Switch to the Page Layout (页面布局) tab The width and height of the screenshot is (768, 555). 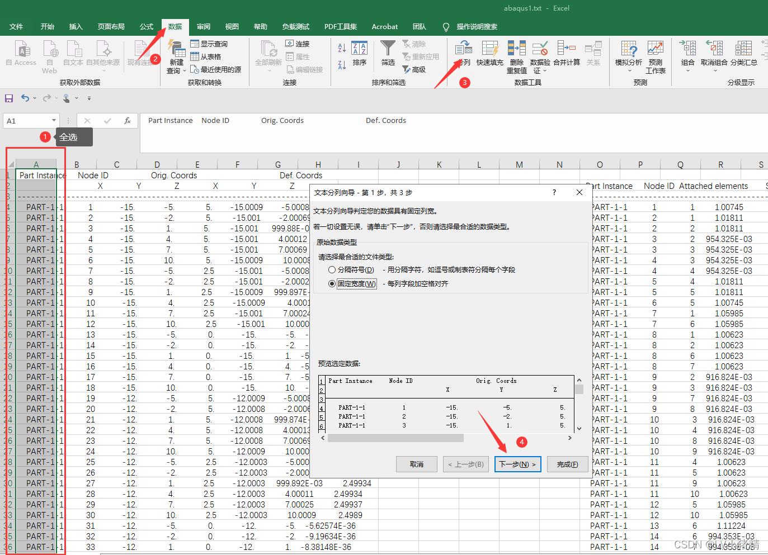coord(111,27)
